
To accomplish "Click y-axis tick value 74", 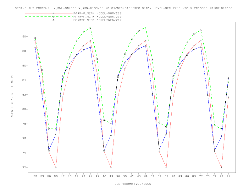I will 24,153.
